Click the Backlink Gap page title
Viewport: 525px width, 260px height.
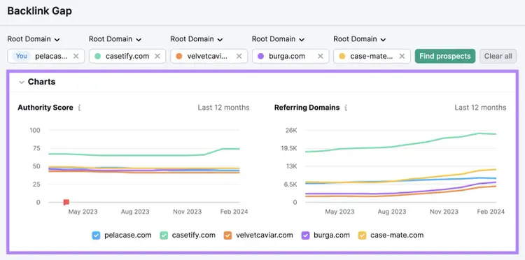39,11
